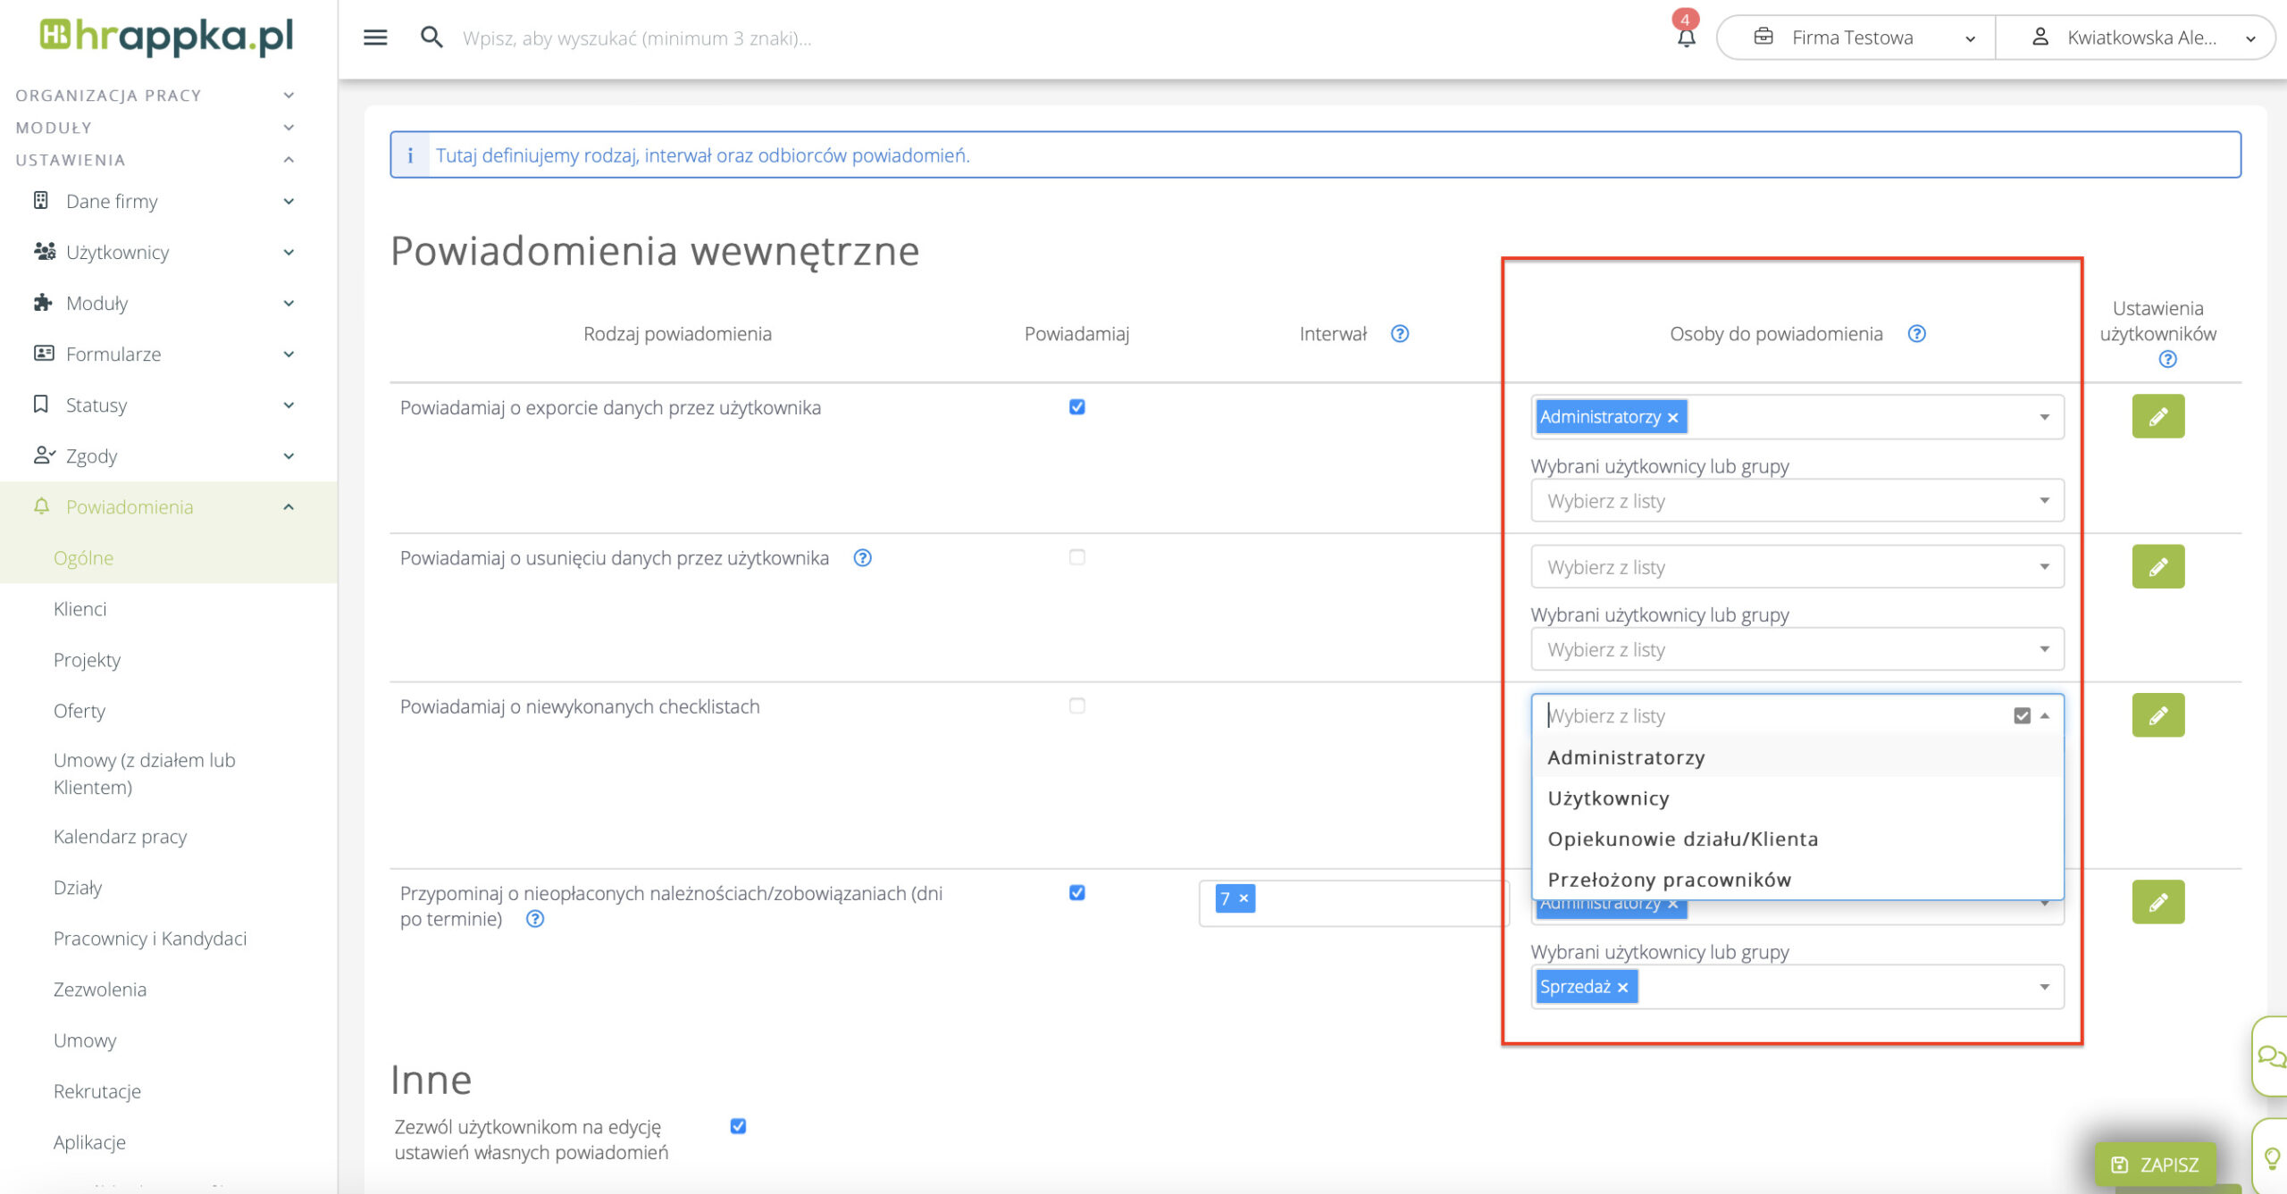
Task: Click the search magnifier icon
Action: pos(431,38)
